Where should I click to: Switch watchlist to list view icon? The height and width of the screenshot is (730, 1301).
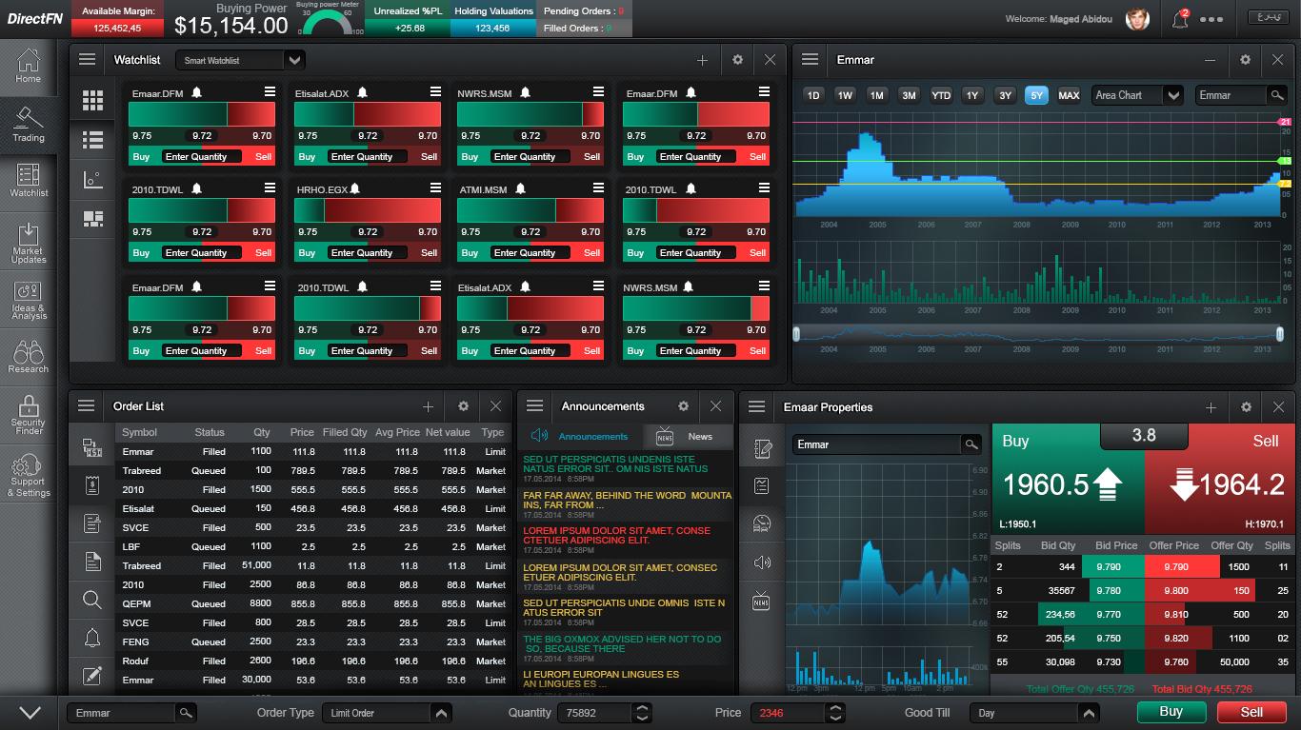point(92,140)
